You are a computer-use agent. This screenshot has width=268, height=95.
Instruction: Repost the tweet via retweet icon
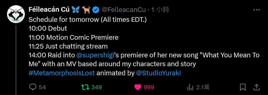(85, 87)
